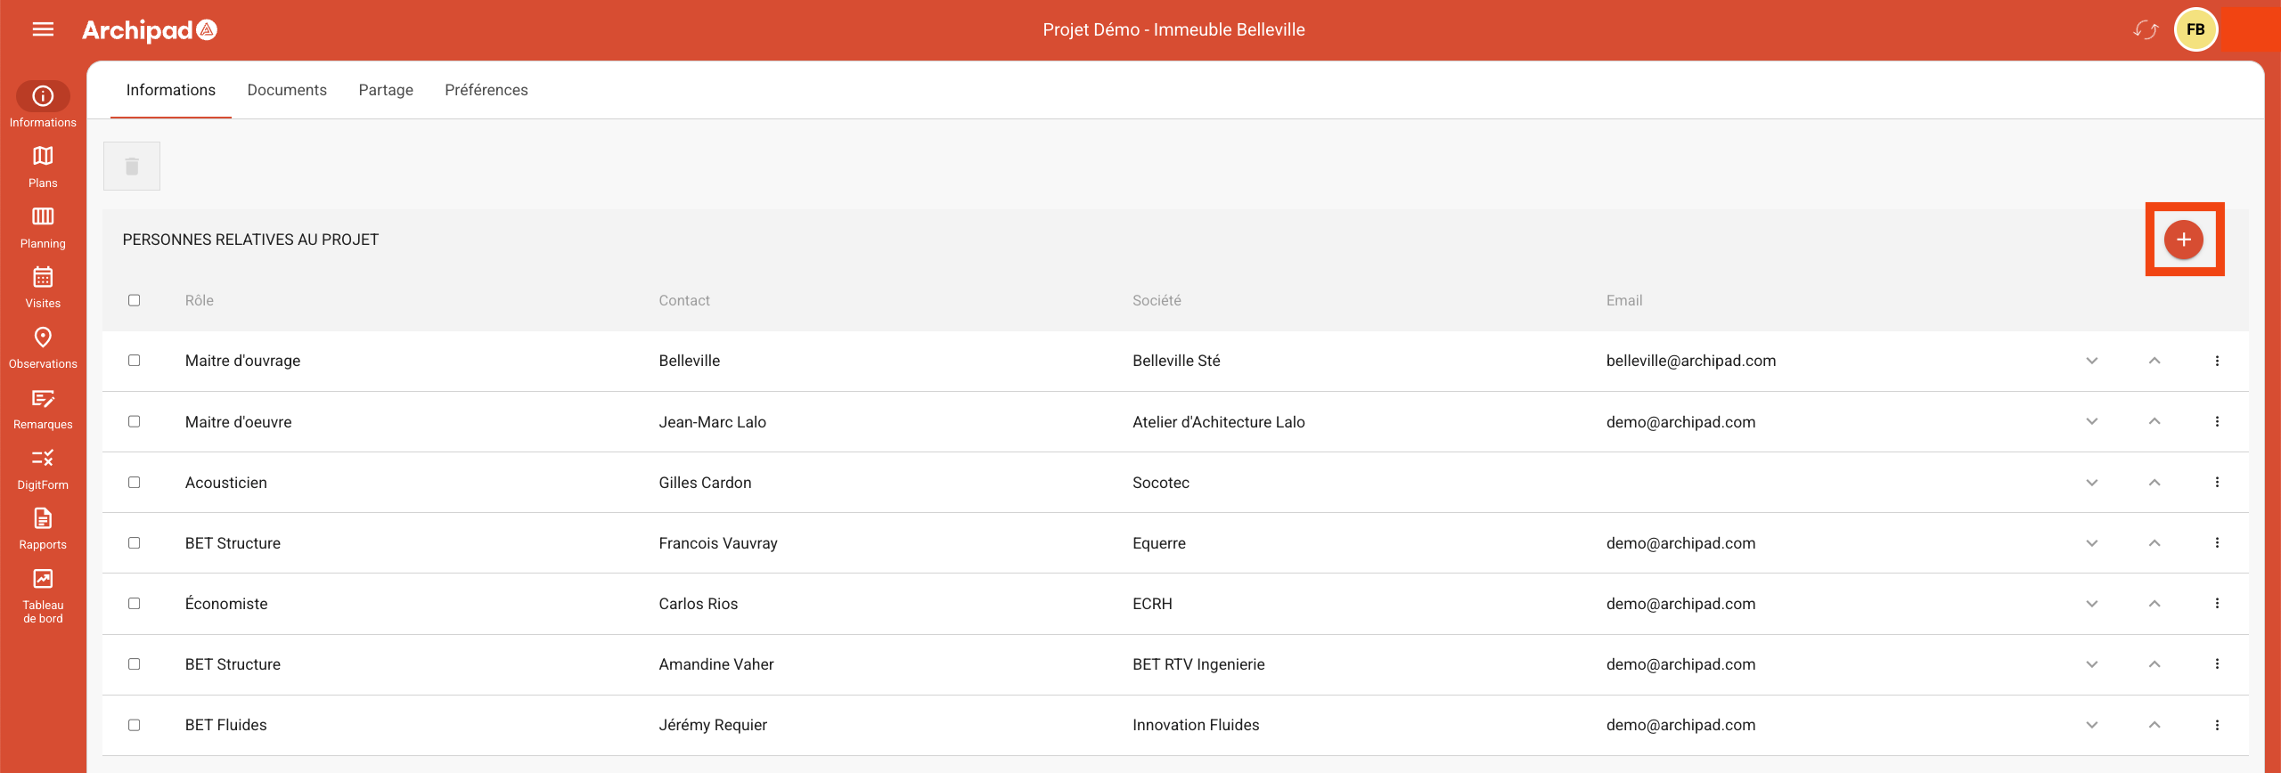Viewport: 2281px width, 773px height.
Task: Click the trash delete icon
Action: [x=132, y=167]
